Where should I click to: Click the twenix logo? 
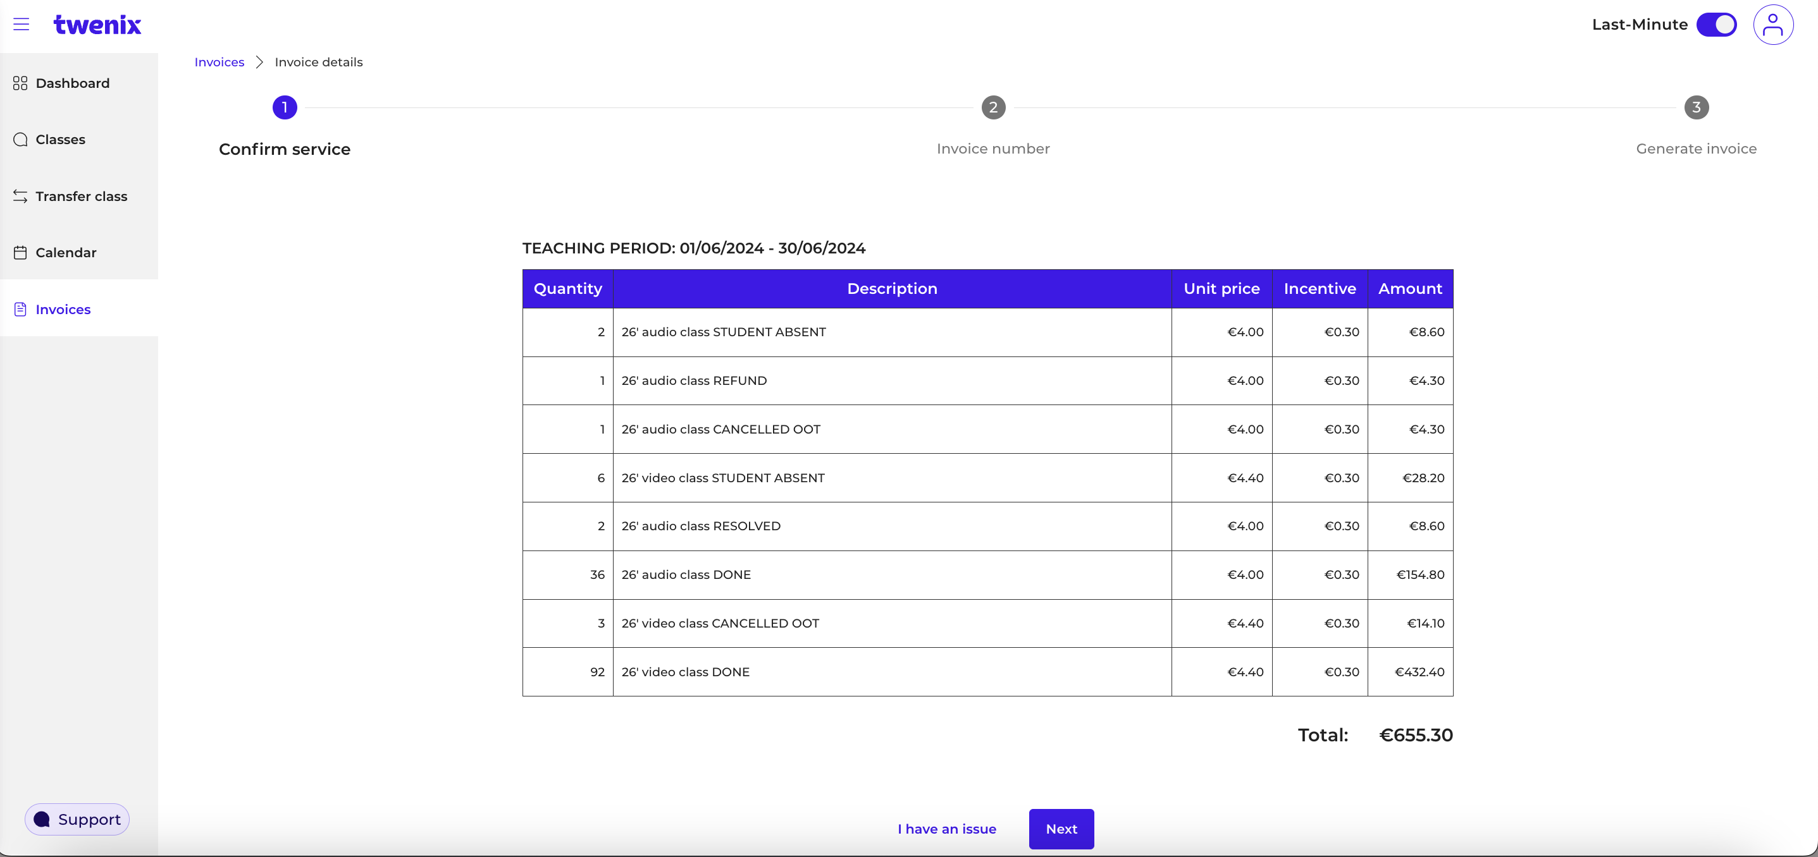(97, 25)
